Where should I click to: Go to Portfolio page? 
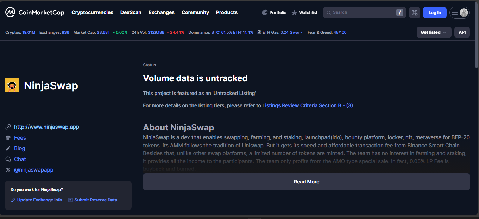click(278, 13)
